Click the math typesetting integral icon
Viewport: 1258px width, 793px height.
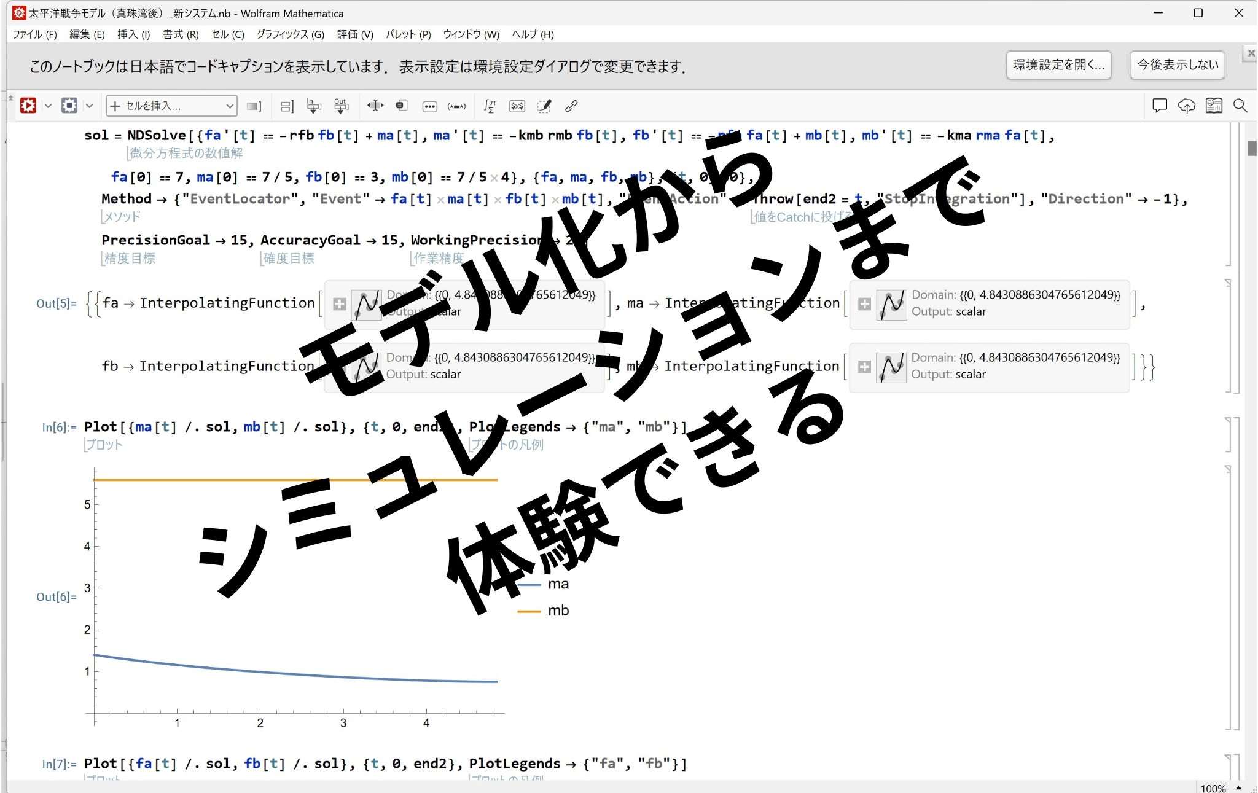pos(489,106)
